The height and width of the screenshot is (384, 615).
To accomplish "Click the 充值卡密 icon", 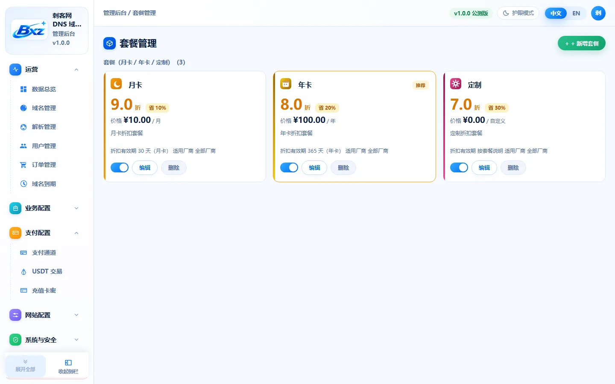I will click(23, 291).
